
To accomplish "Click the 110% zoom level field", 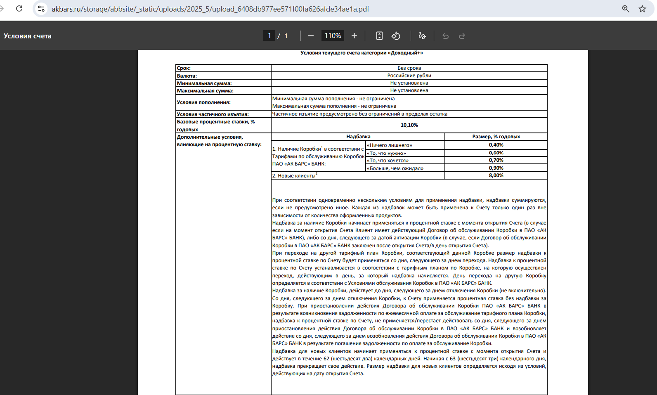I will click(x=333, y=36).
